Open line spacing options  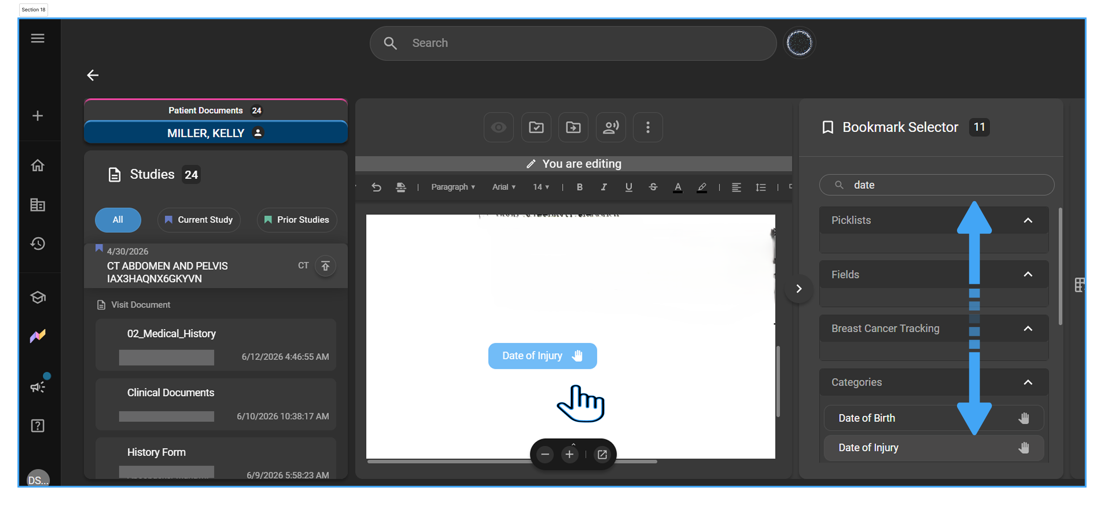(x=761, y=187)
